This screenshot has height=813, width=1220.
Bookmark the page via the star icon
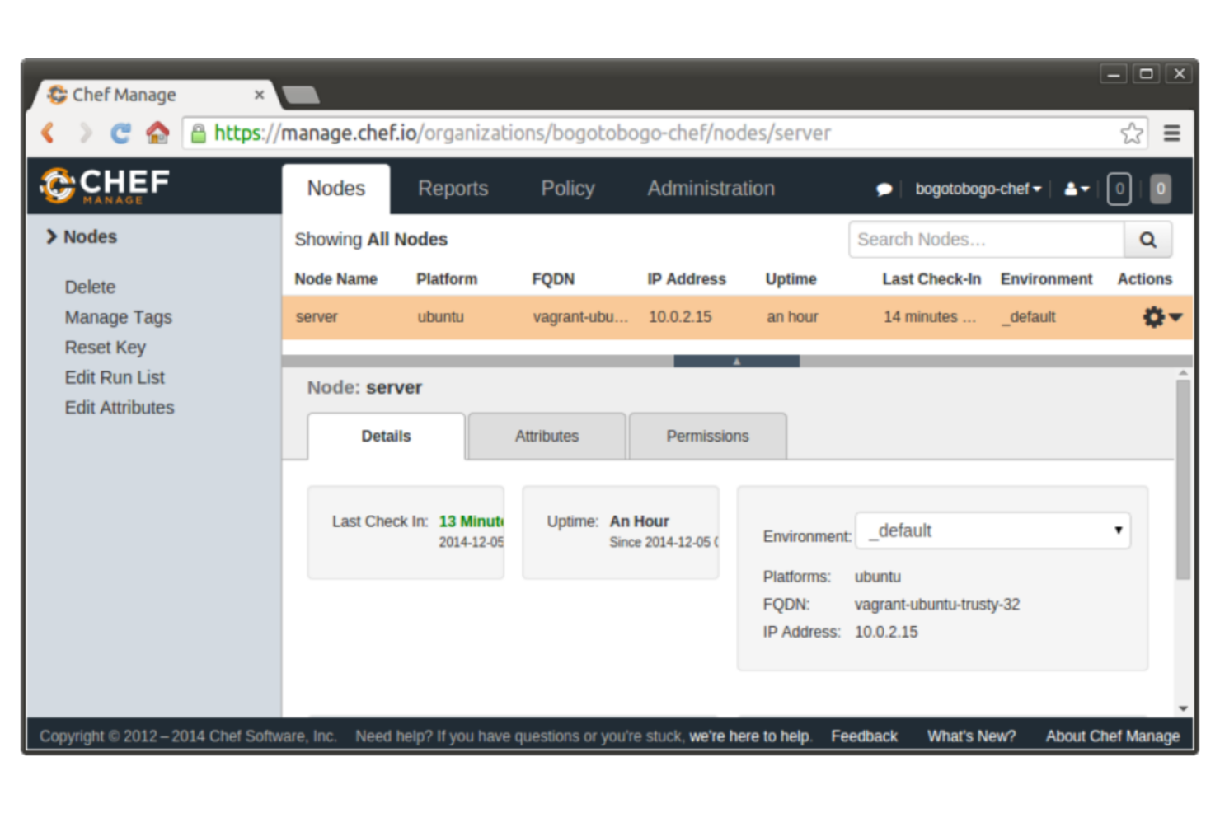1131,132
